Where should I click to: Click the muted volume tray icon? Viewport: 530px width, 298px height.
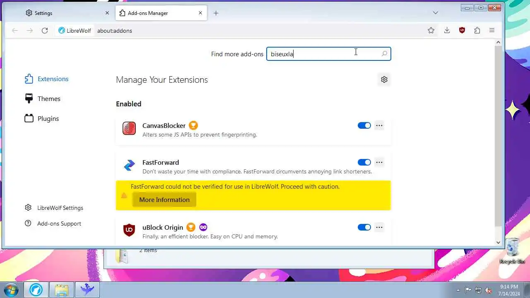[489, 290]
